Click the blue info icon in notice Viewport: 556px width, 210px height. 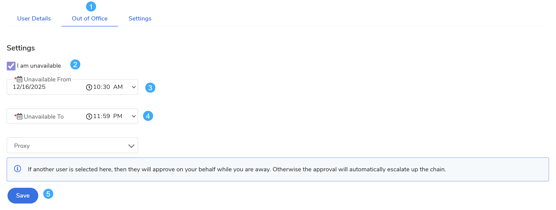point(18,169)
